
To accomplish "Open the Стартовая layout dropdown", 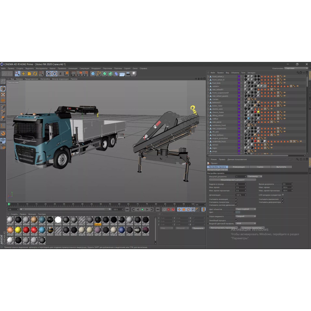I will (296, 68).
